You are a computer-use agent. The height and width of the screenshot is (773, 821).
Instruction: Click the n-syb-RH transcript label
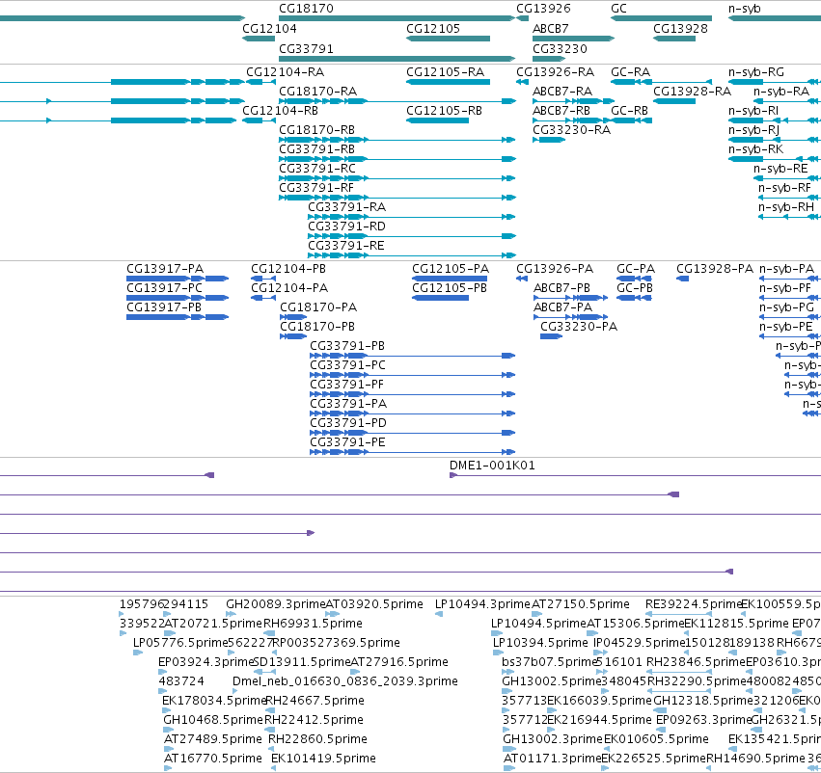(x=786, y=207)
